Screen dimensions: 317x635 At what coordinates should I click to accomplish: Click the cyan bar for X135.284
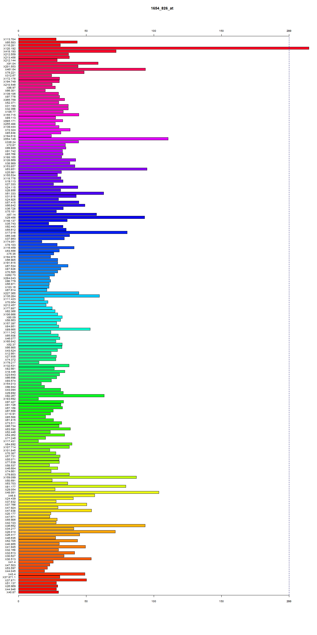click(59, 296)
